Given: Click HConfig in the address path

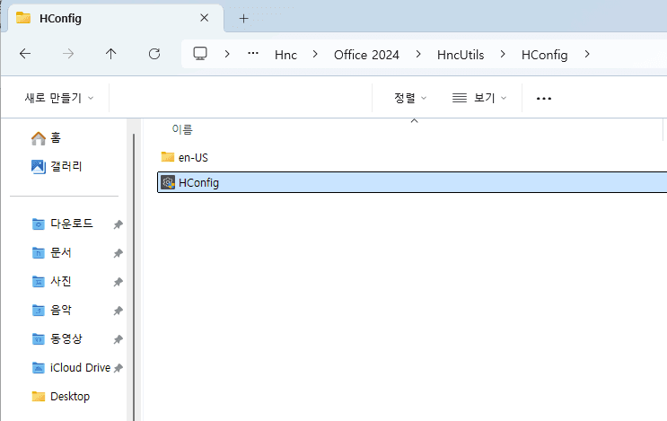Looking at the screenshot, I should [x=545, y=55].
